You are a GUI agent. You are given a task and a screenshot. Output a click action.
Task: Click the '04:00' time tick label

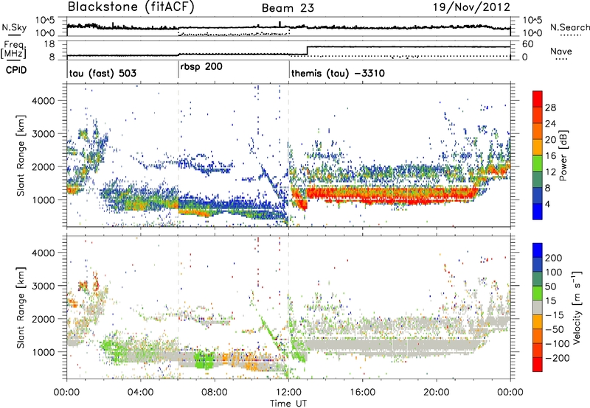click(140, 393)
